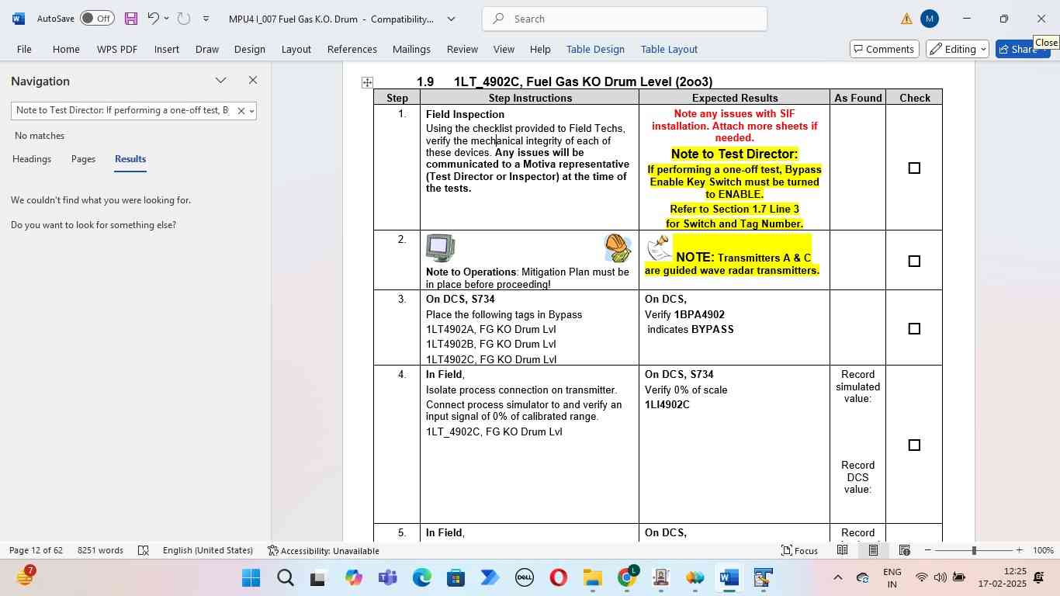Screen dimensions: 1060x596
Task: Switch to Pages tab in Navigation
Action: (x=83, y=159)
